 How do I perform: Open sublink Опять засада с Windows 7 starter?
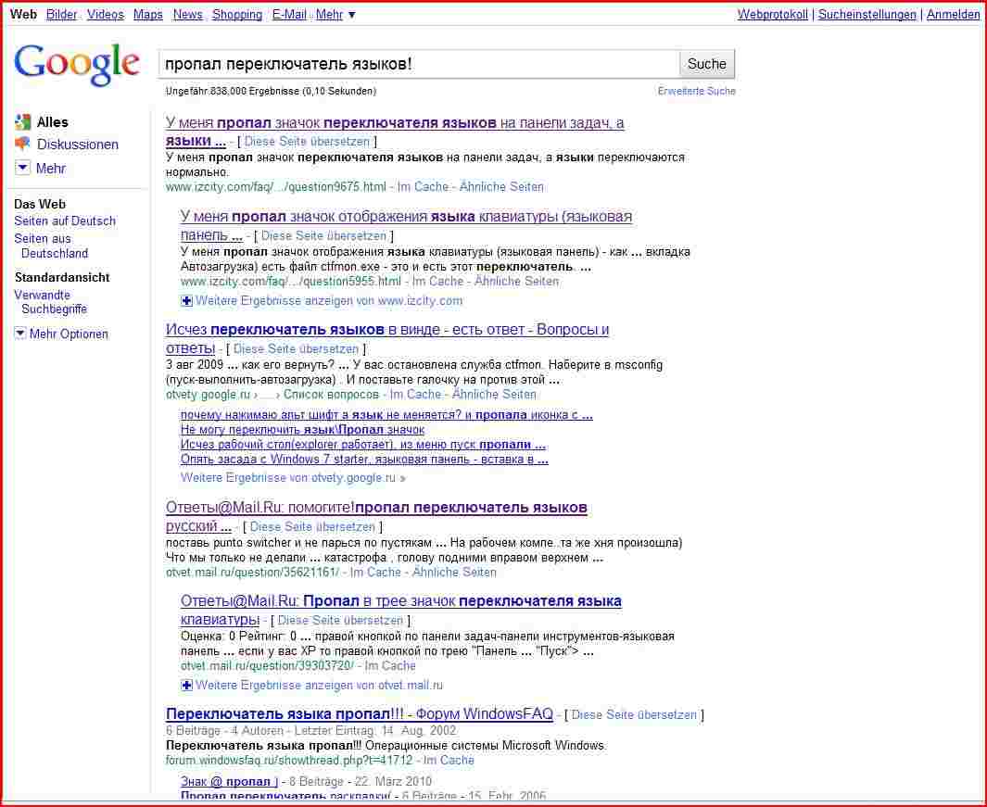coord(364,460)
